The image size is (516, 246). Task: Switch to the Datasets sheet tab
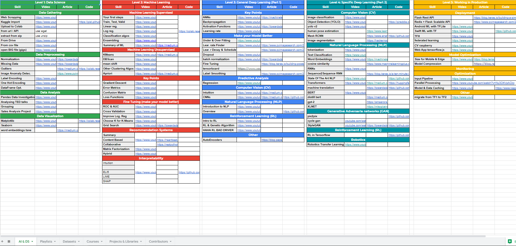coord(70,241)
